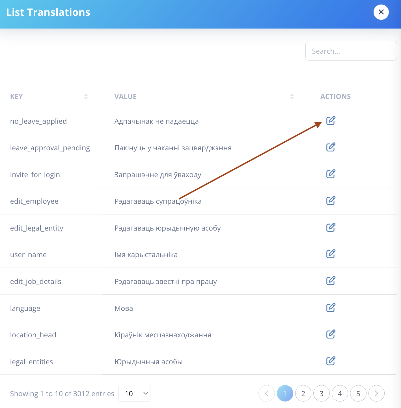Edit the edit_employee translation
Screen dimensions: 401x408
(x=331, y=201)
